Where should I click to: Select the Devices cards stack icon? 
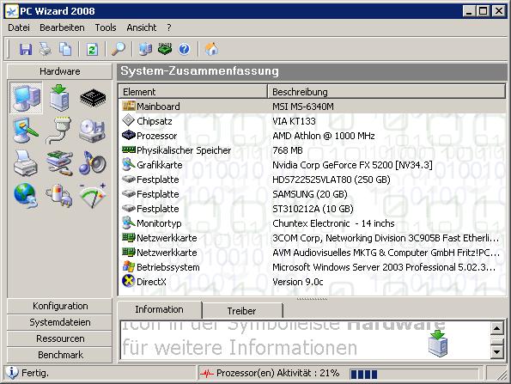coord(59,163)
